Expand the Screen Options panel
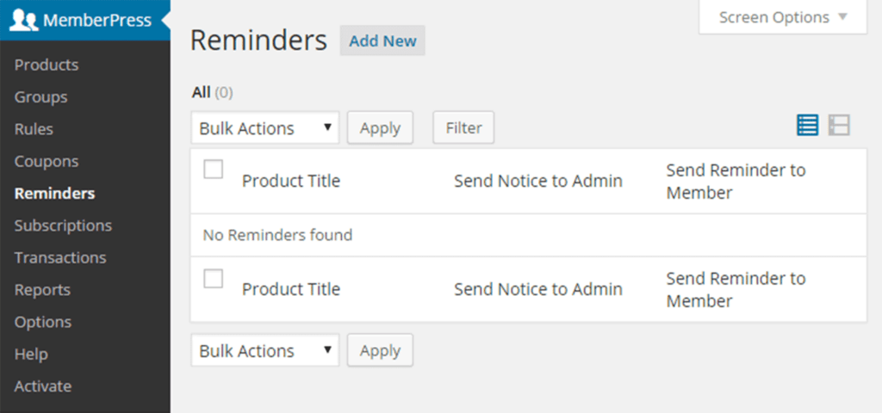The width and height of the screenshot is (882, 413). [782, 17]
